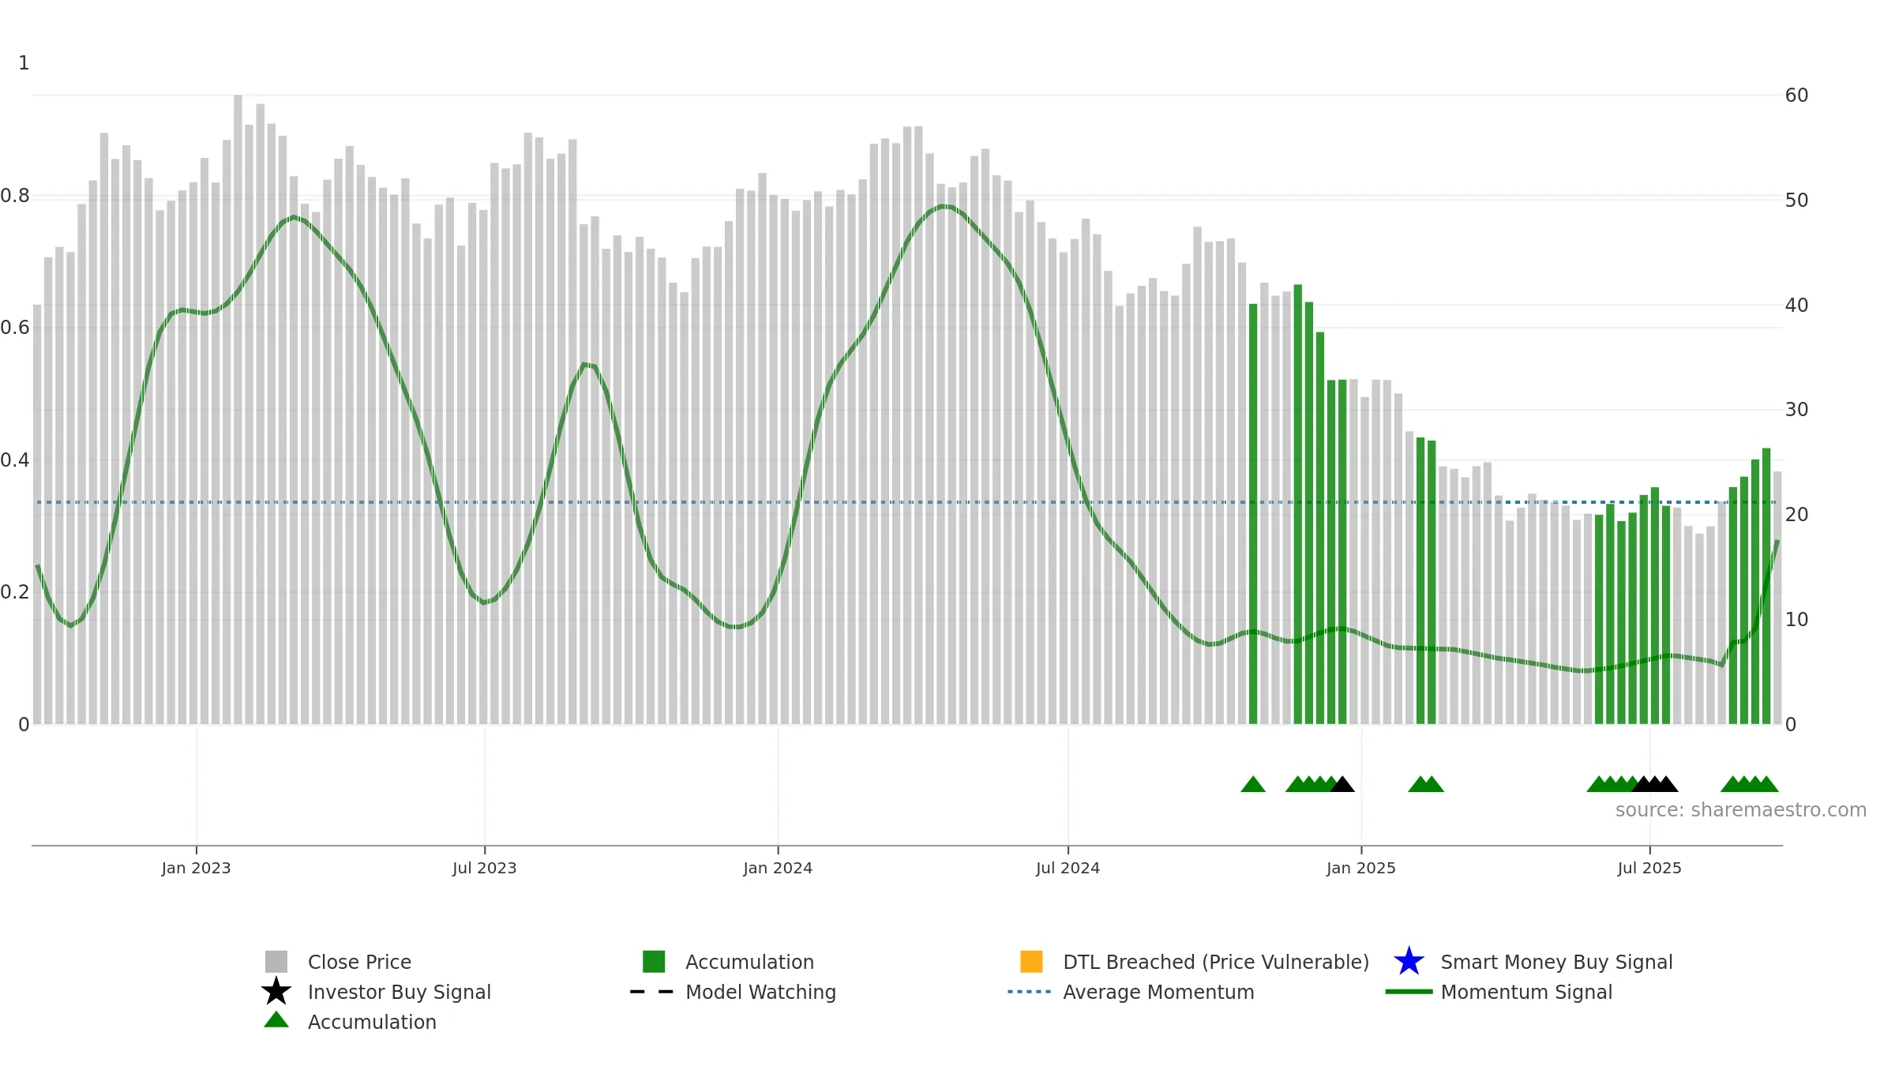
Task: Click the gray Close Price legend swatch
Action: pyautogui.click(x=276, y=962)
